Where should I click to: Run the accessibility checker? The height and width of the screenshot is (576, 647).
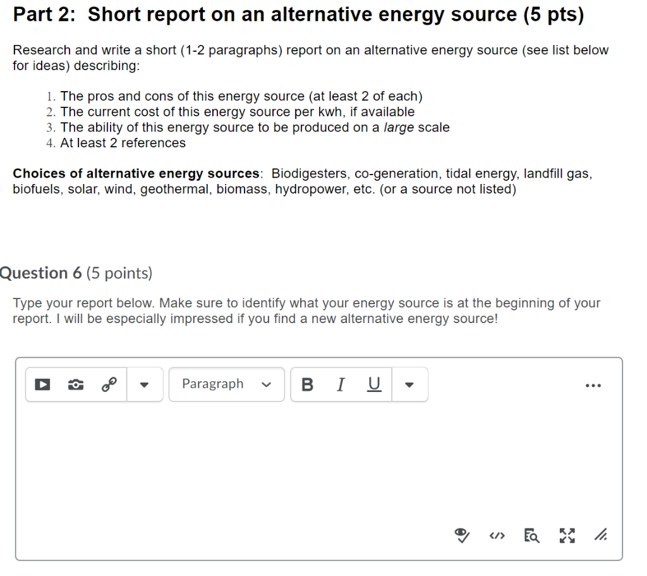462,535
